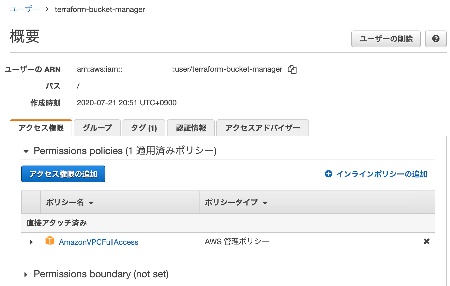Click the 直接アタッチ済み group row

228,223
